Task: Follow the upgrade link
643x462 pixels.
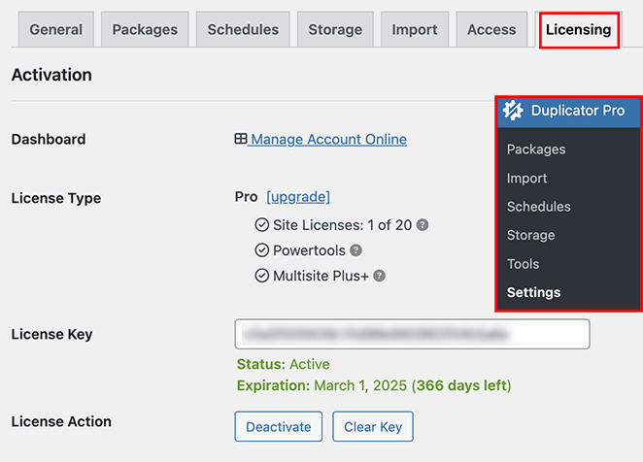Action: 298,197
